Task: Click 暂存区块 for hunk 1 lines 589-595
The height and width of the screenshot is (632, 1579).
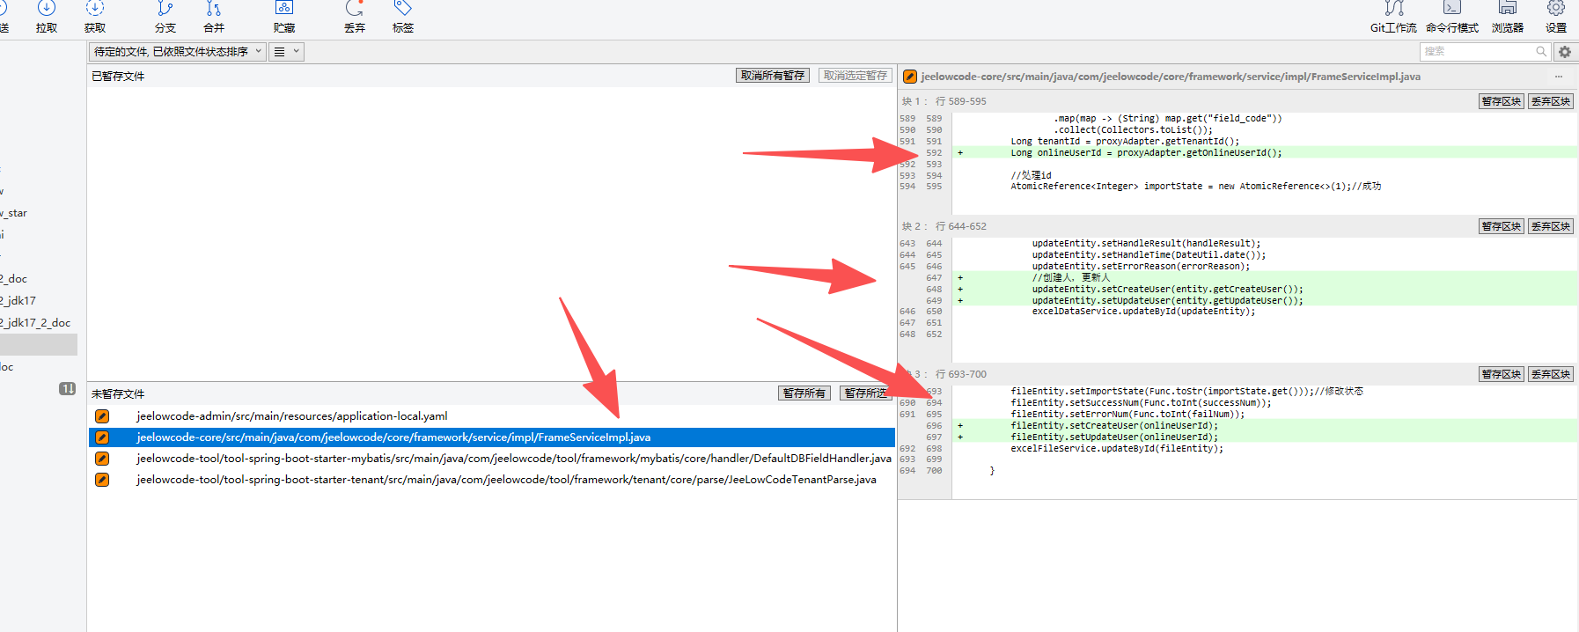Action: (1501, 101)
